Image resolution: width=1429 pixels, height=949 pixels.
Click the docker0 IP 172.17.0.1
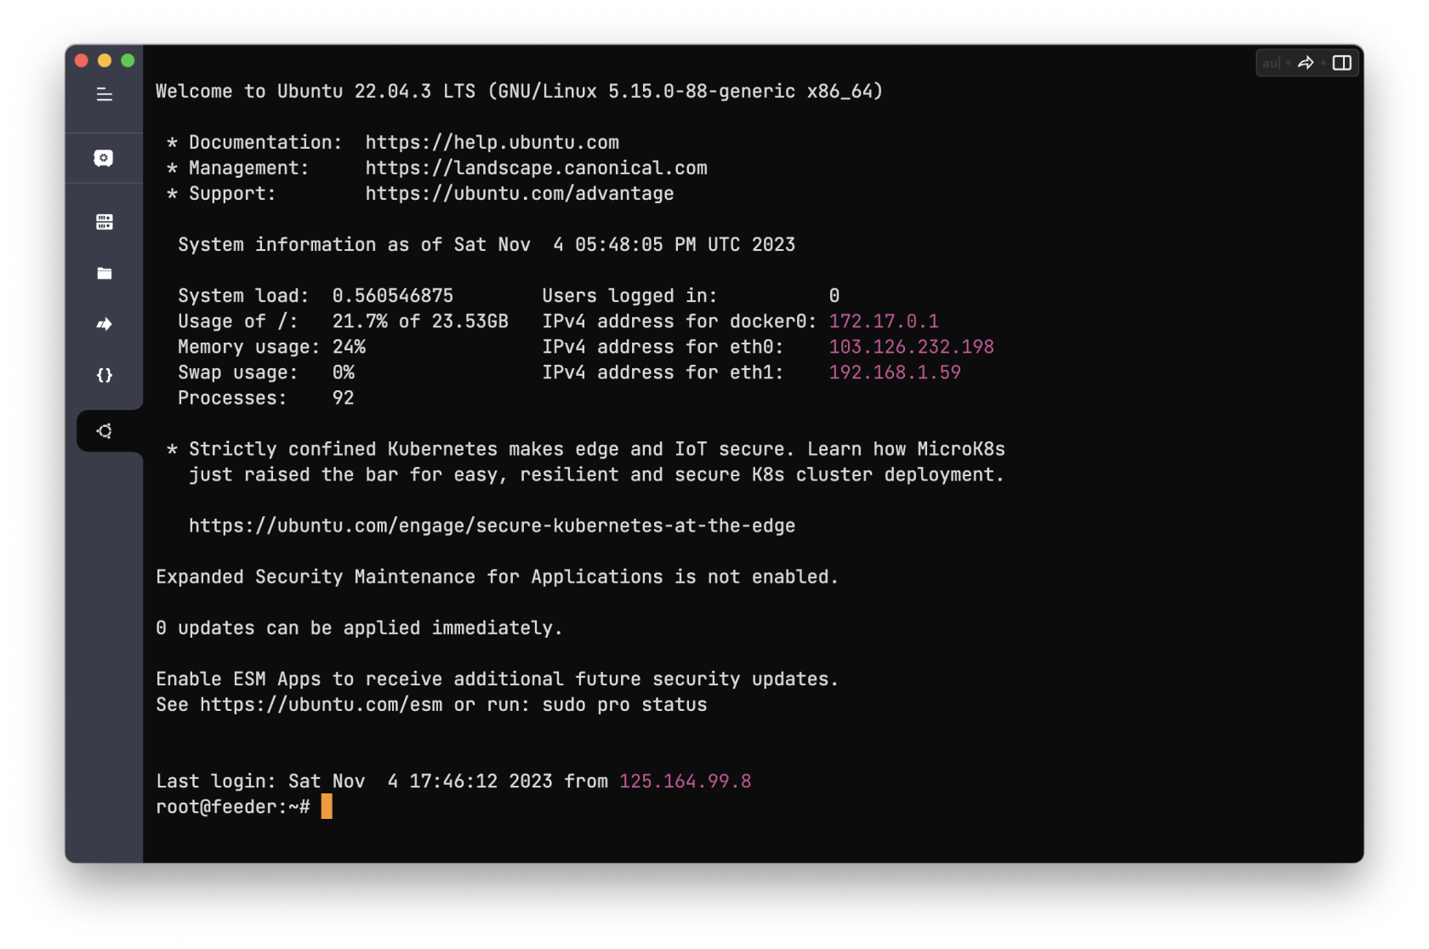pos(884,321)
